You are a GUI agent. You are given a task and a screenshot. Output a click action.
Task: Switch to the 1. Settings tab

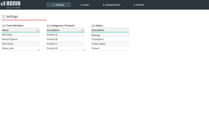point(59,5)
